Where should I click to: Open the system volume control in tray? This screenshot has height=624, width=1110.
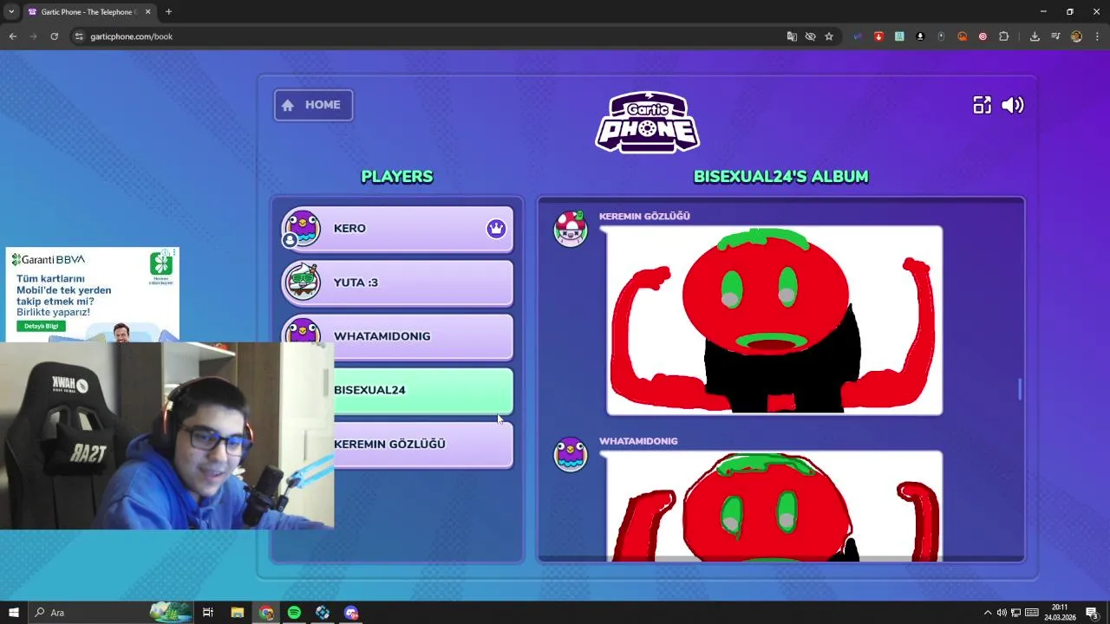point(1002,613)
